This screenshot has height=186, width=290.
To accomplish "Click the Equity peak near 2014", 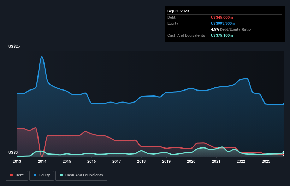I will click(x=42, y=57).
